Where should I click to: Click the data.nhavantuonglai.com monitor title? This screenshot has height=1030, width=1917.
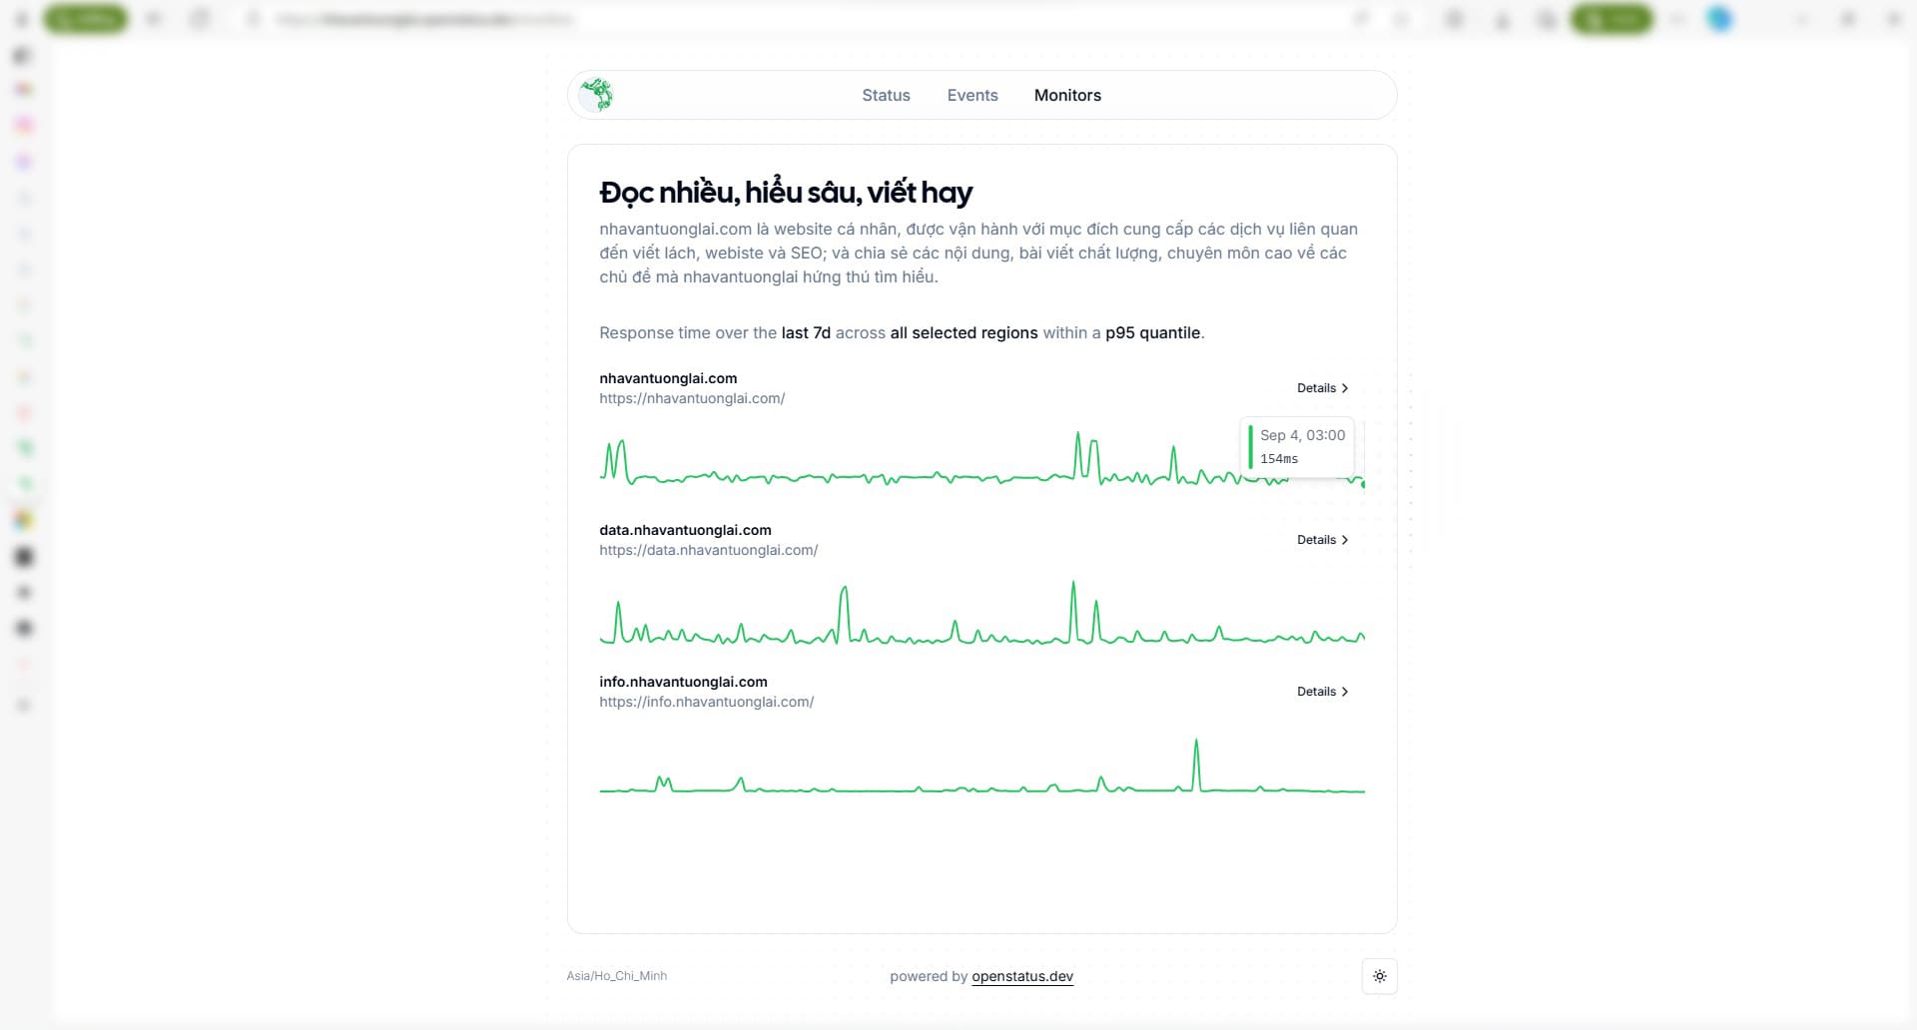pos(685,530)
